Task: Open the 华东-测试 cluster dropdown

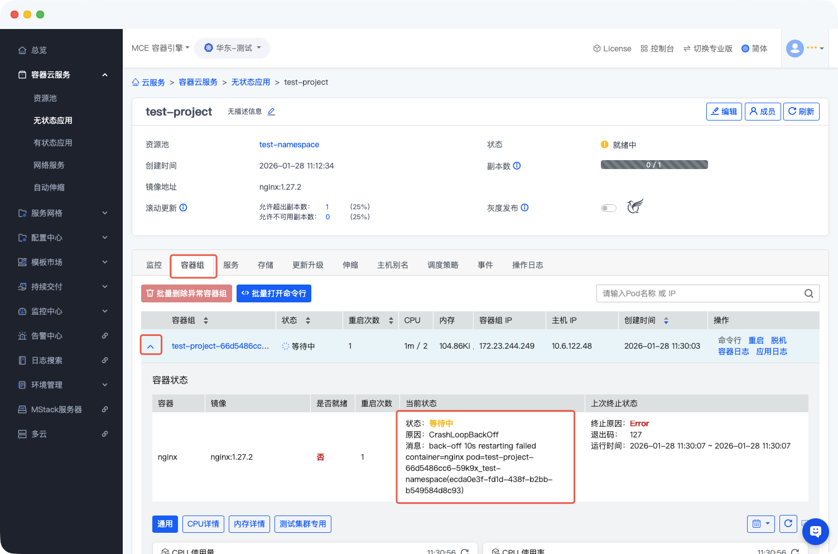Action: tap(232, 48)
